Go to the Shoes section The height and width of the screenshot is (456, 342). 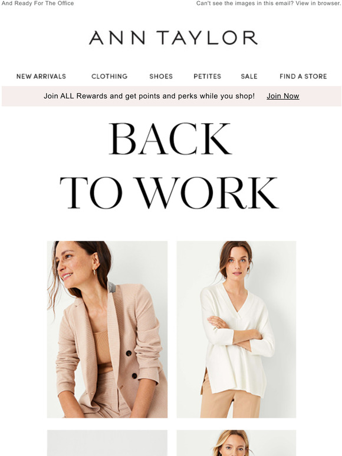point(161,77)
